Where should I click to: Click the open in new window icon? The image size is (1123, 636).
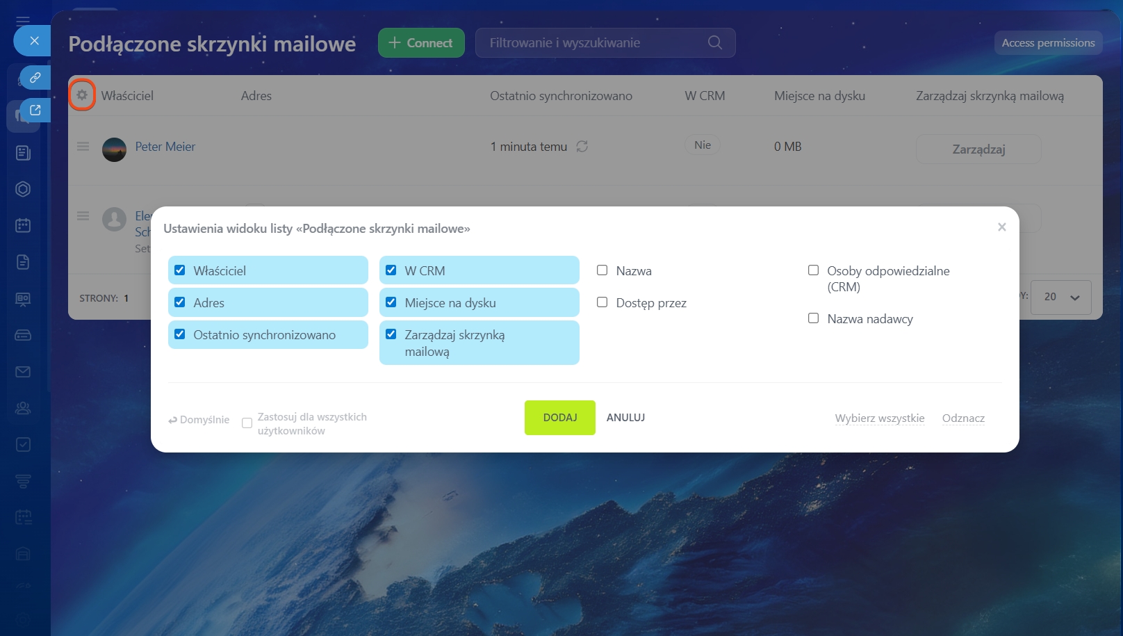(x=35, y=111)
